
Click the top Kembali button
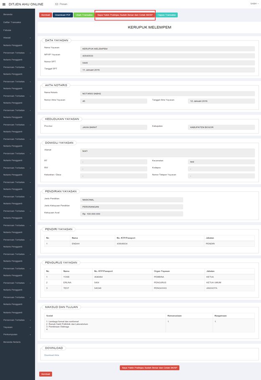(x=46, y=15)
